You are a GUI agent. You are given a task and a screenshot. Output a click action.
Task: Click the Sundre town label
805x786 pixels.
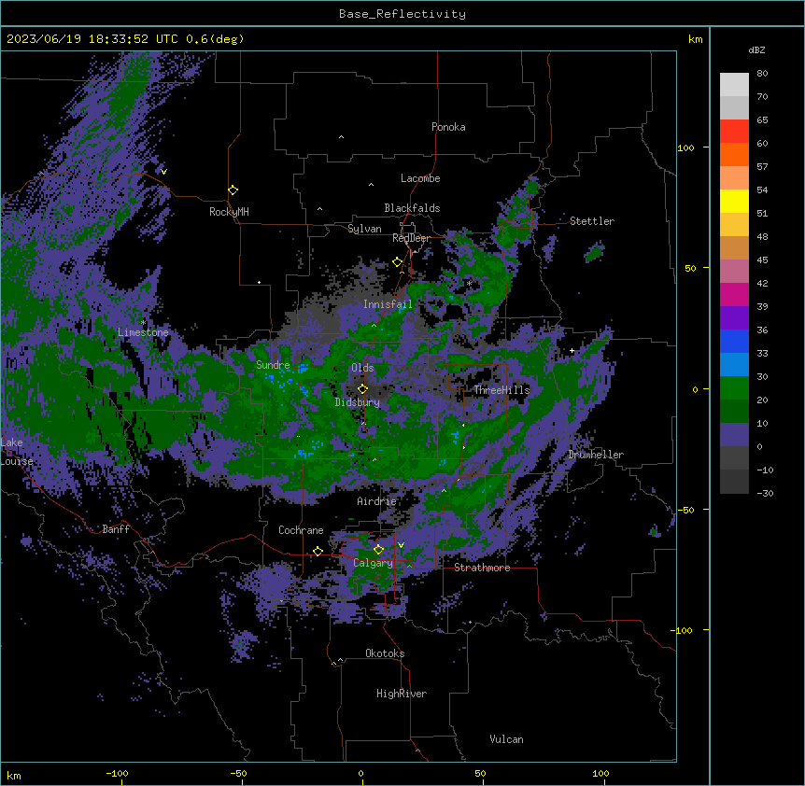(x=273, y=365)
